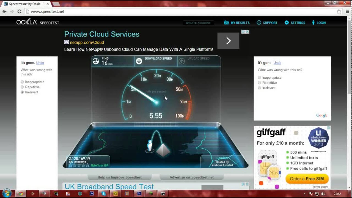Select the Speedtest.net by Ookla tab

[x=26, y=4]
